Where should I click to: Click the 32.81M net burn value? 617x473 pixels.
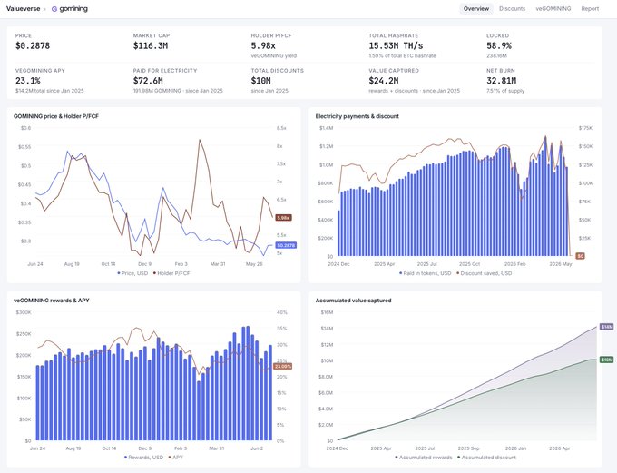click(501, 81)
